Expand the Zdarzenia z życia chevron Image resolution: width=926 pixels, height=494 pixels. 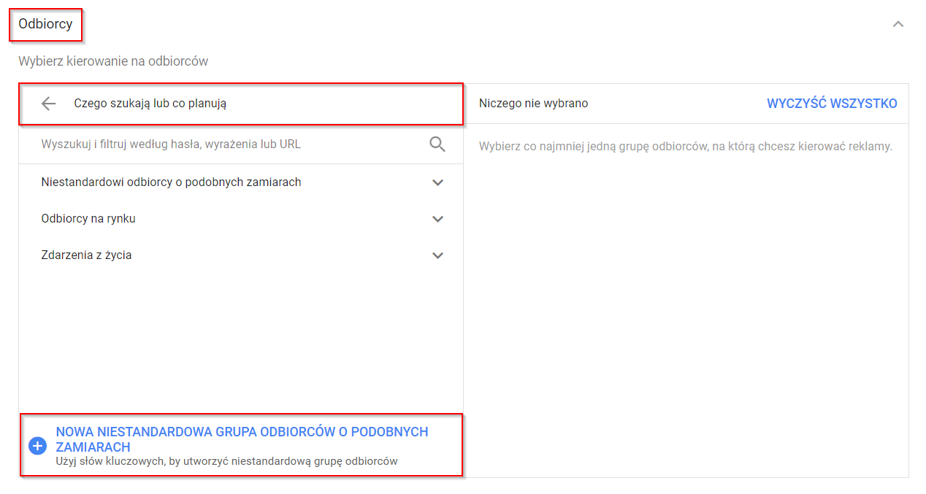[438, 255]
